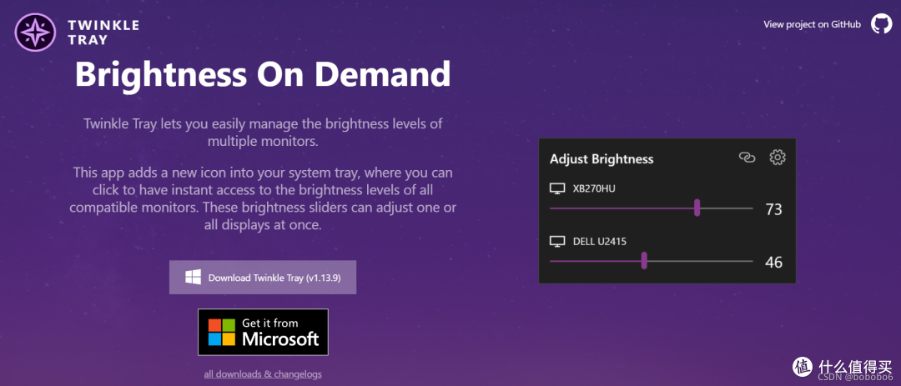Click the XB270HU monitor icon
Viewport: 901px width, 386px height.
[x=557, y=189]
